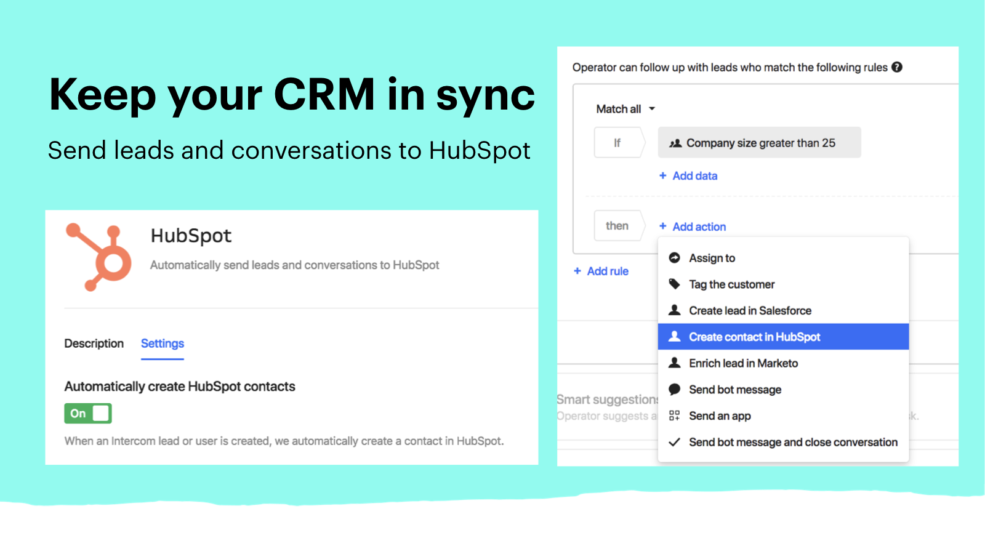Viewport: 985px width, 554px height.
Task: Click the Automatically create HubSpot contacts heading
Action: pyautogui.click(x=180, y=387)
